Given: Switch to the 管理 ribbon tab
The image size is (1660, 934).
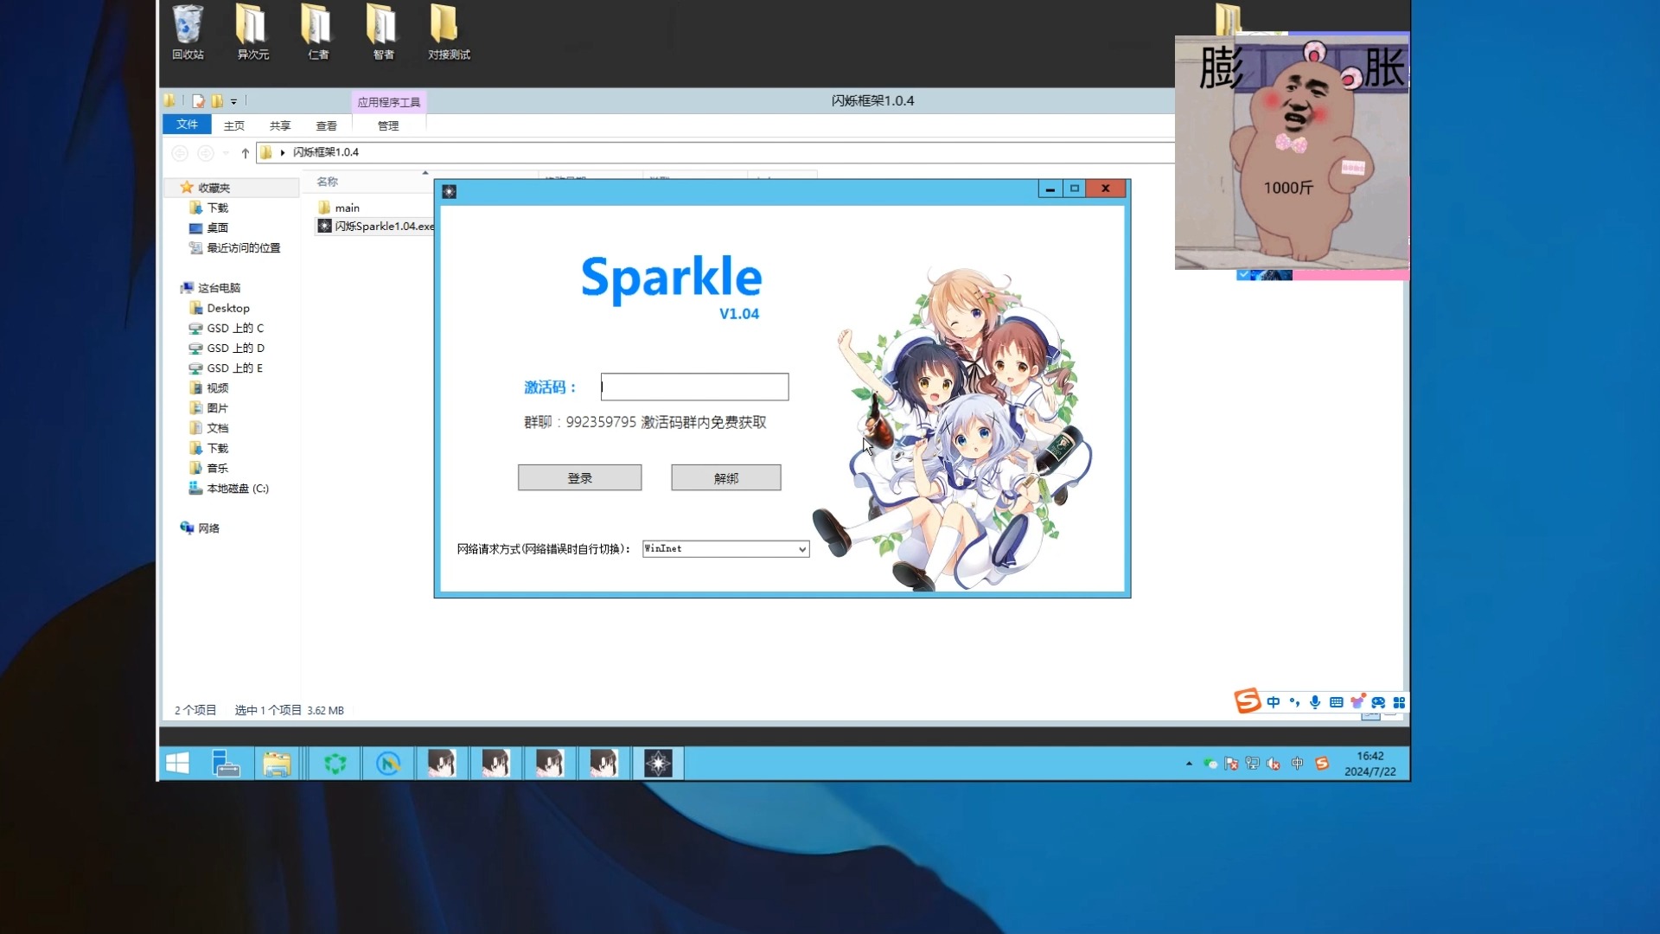Looking at the screenshot, I should 388,125.
